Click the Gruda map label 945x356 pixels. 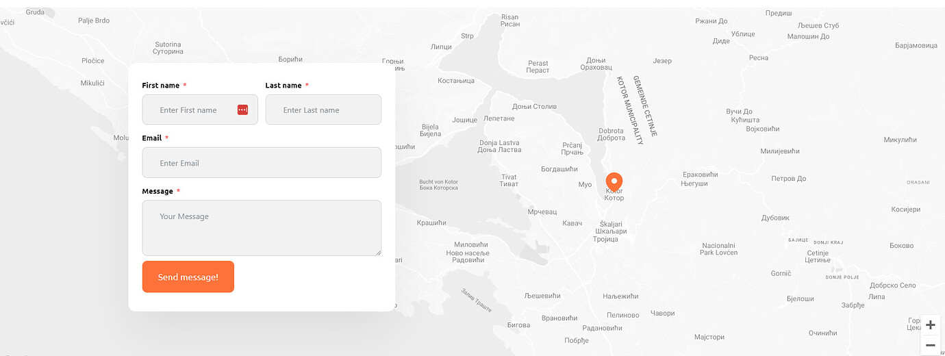(x=35, y=12)
